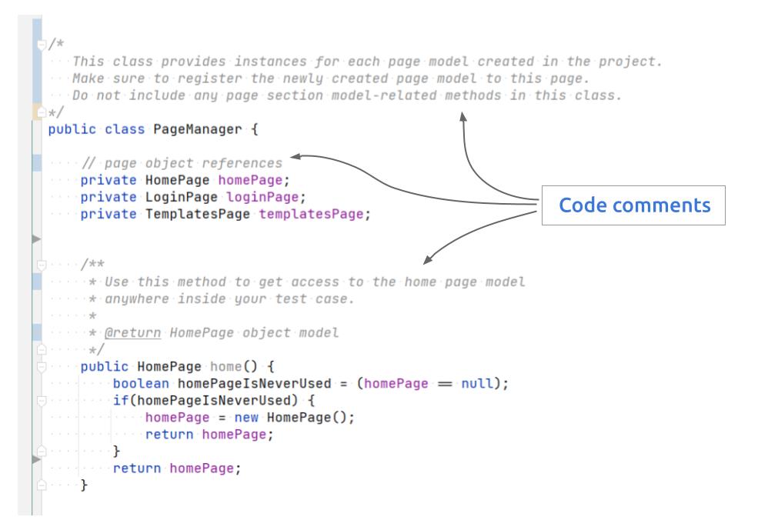Click the '// page object references' comment

(182, 163)
